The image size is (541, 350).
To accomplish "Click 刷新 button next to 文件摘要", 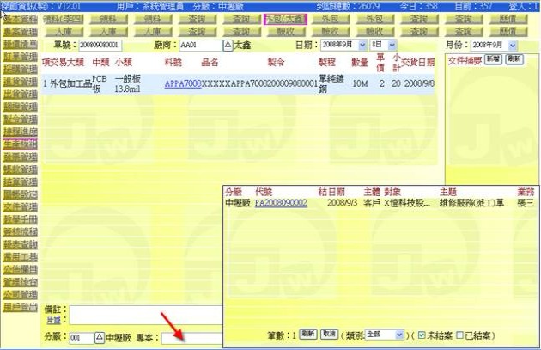I will coord(514,58).
